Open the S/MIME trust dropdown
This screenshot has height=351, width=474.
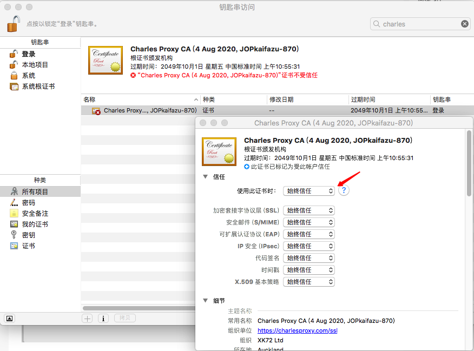[x=309, y=222]
